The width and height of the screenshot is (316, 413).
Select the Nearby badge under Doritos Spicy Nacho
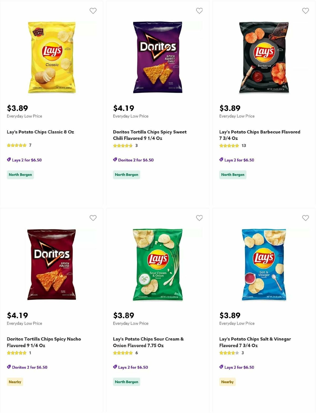coord(15,382)
